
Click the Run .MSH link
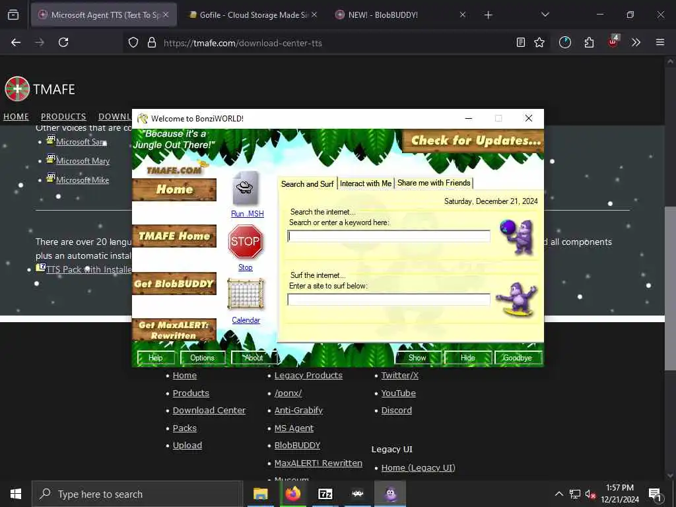(x=247, y=214)
